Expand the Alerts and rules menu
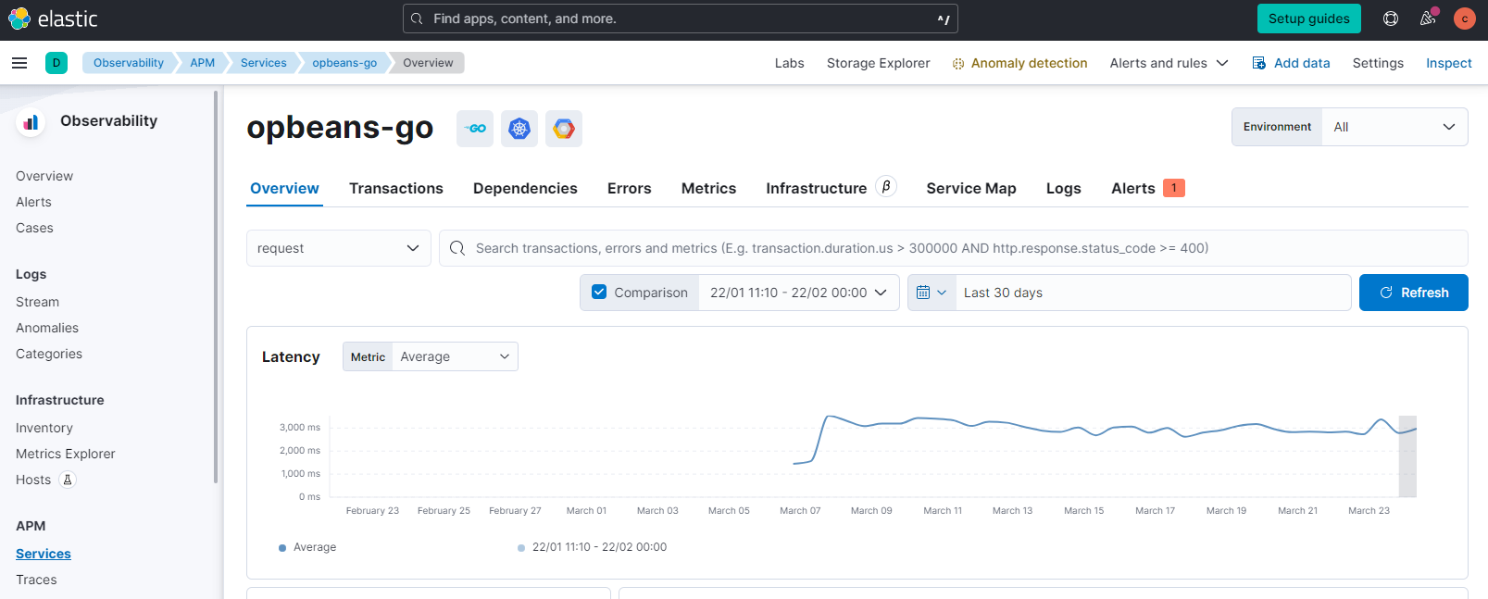The height and width of the screenshot is (599, 1488). click(1169, 63)
